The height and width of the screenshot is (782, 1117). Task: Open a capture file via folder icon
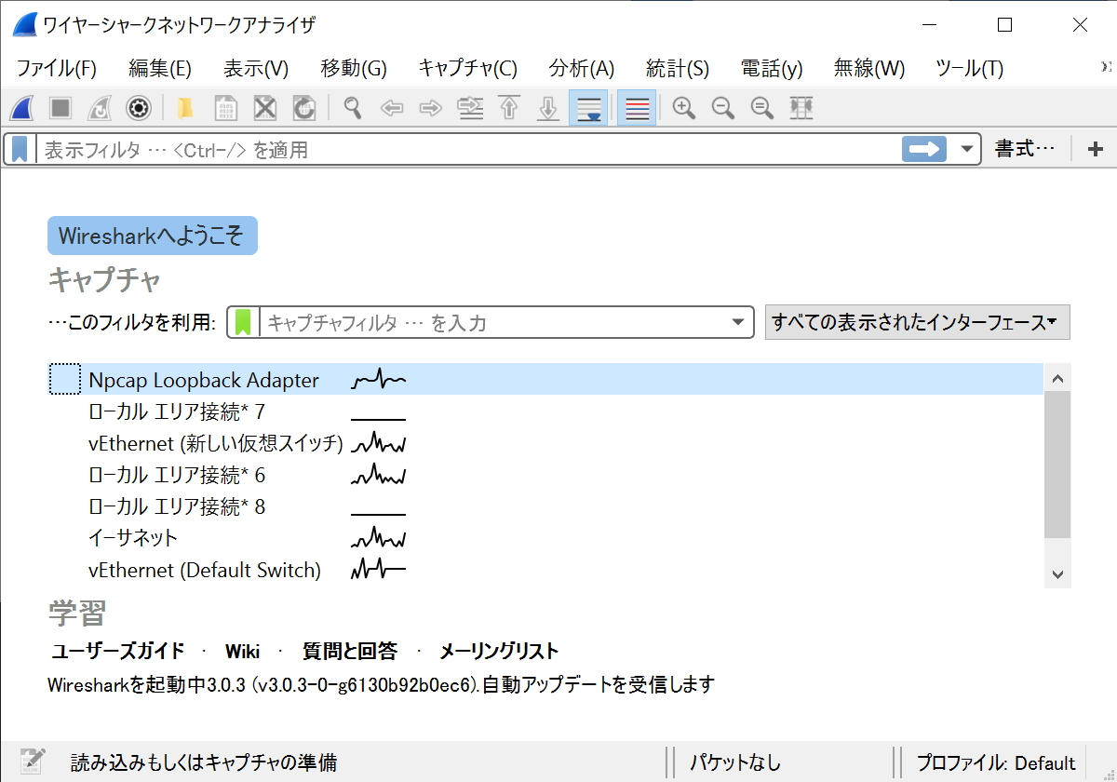point(184,108)
